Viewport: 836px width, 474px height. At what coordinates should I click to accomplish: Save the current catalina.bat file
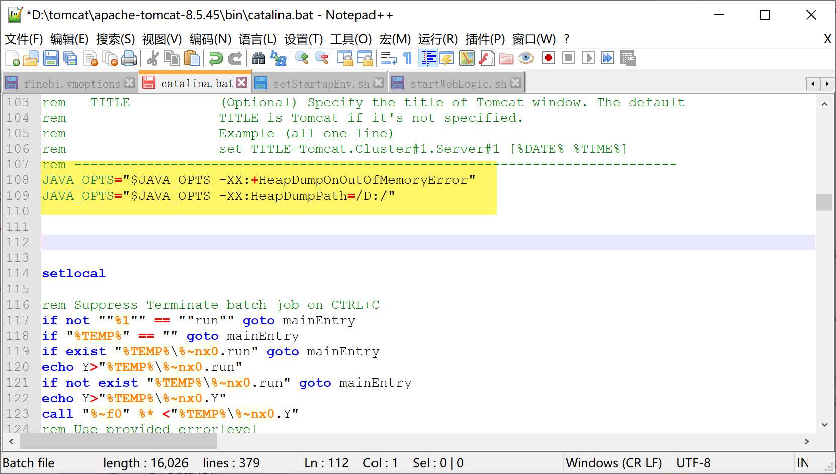(51, 59)
